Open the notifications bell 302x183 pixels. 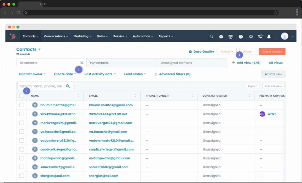click(269, 36)
